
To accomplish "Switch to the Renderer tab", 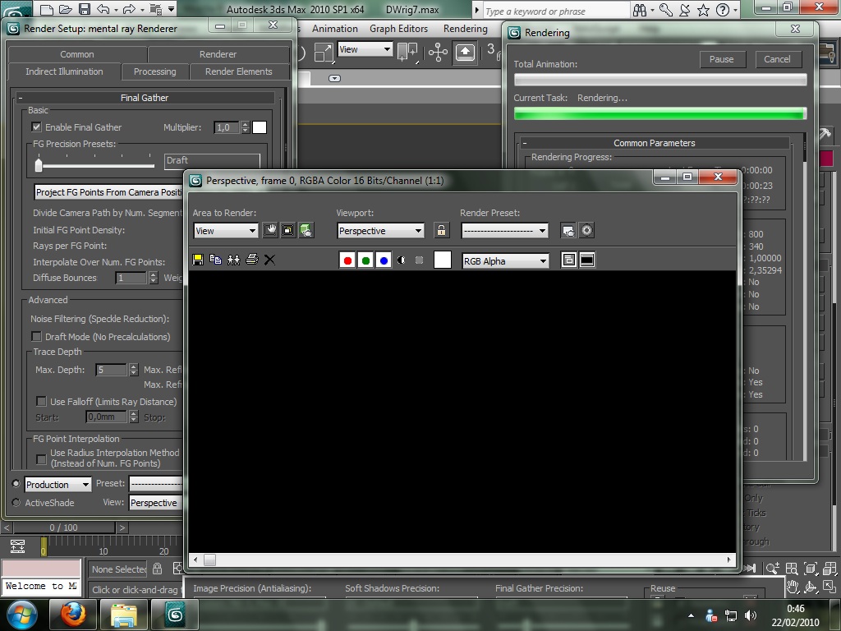I will pos(218,54).
